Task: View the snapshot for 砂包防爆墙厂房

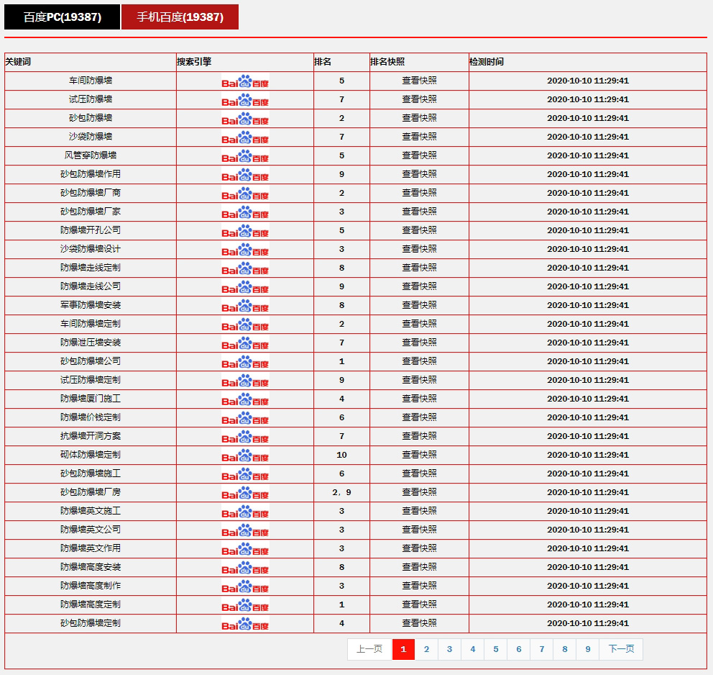Action: (419, 492)
